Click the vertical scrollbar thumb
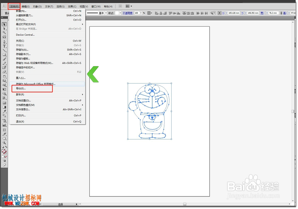Viewport: 298px width, 209px height. pos(293,111)
